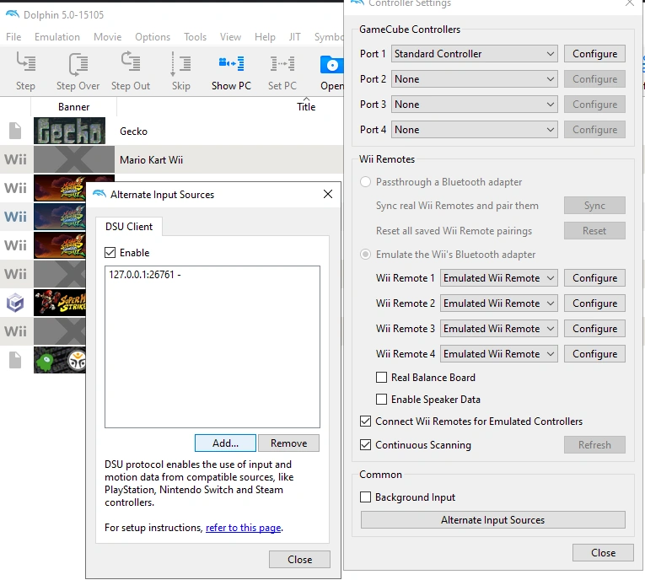645x580 pixels.
Task: Open the Wii Remote 1 dropdown
Action: 499,278
